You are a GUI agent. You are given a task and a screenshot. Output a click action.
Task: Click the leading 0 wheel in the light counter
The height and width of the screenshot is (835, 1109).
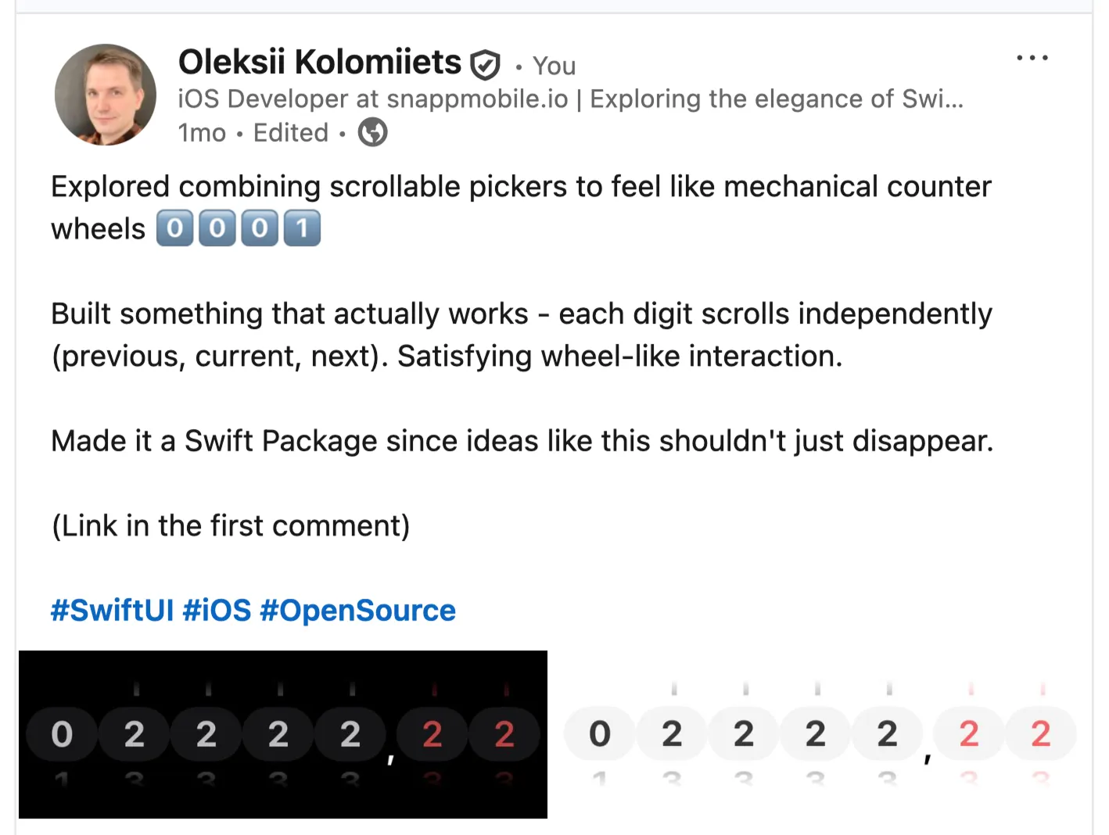coord(600,734)
